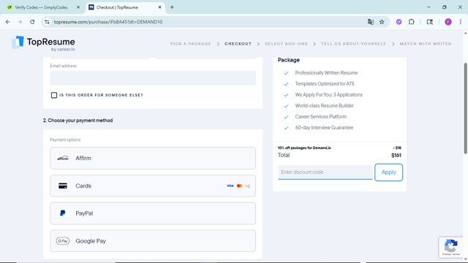Viewport: 468px width, 263px height.
Task: Click the translate page icon
Action: pyautogui.click(x=371, y=22)
